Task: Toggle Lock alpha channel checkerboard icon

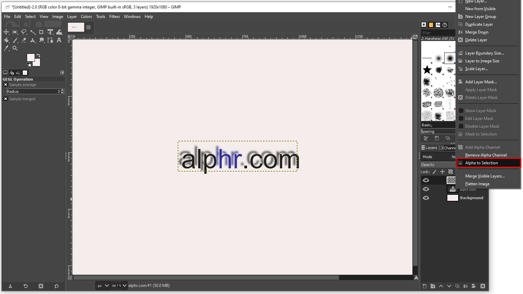Action: pyautogui.click(x=450, y=172)
